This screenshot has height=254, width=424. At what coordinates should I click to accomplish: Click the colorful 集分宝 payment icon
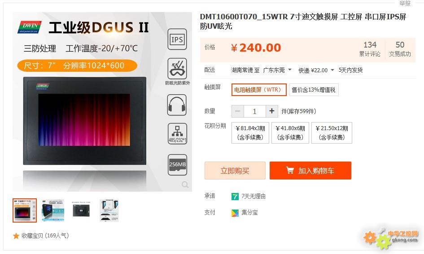click(x=235, y=213)
